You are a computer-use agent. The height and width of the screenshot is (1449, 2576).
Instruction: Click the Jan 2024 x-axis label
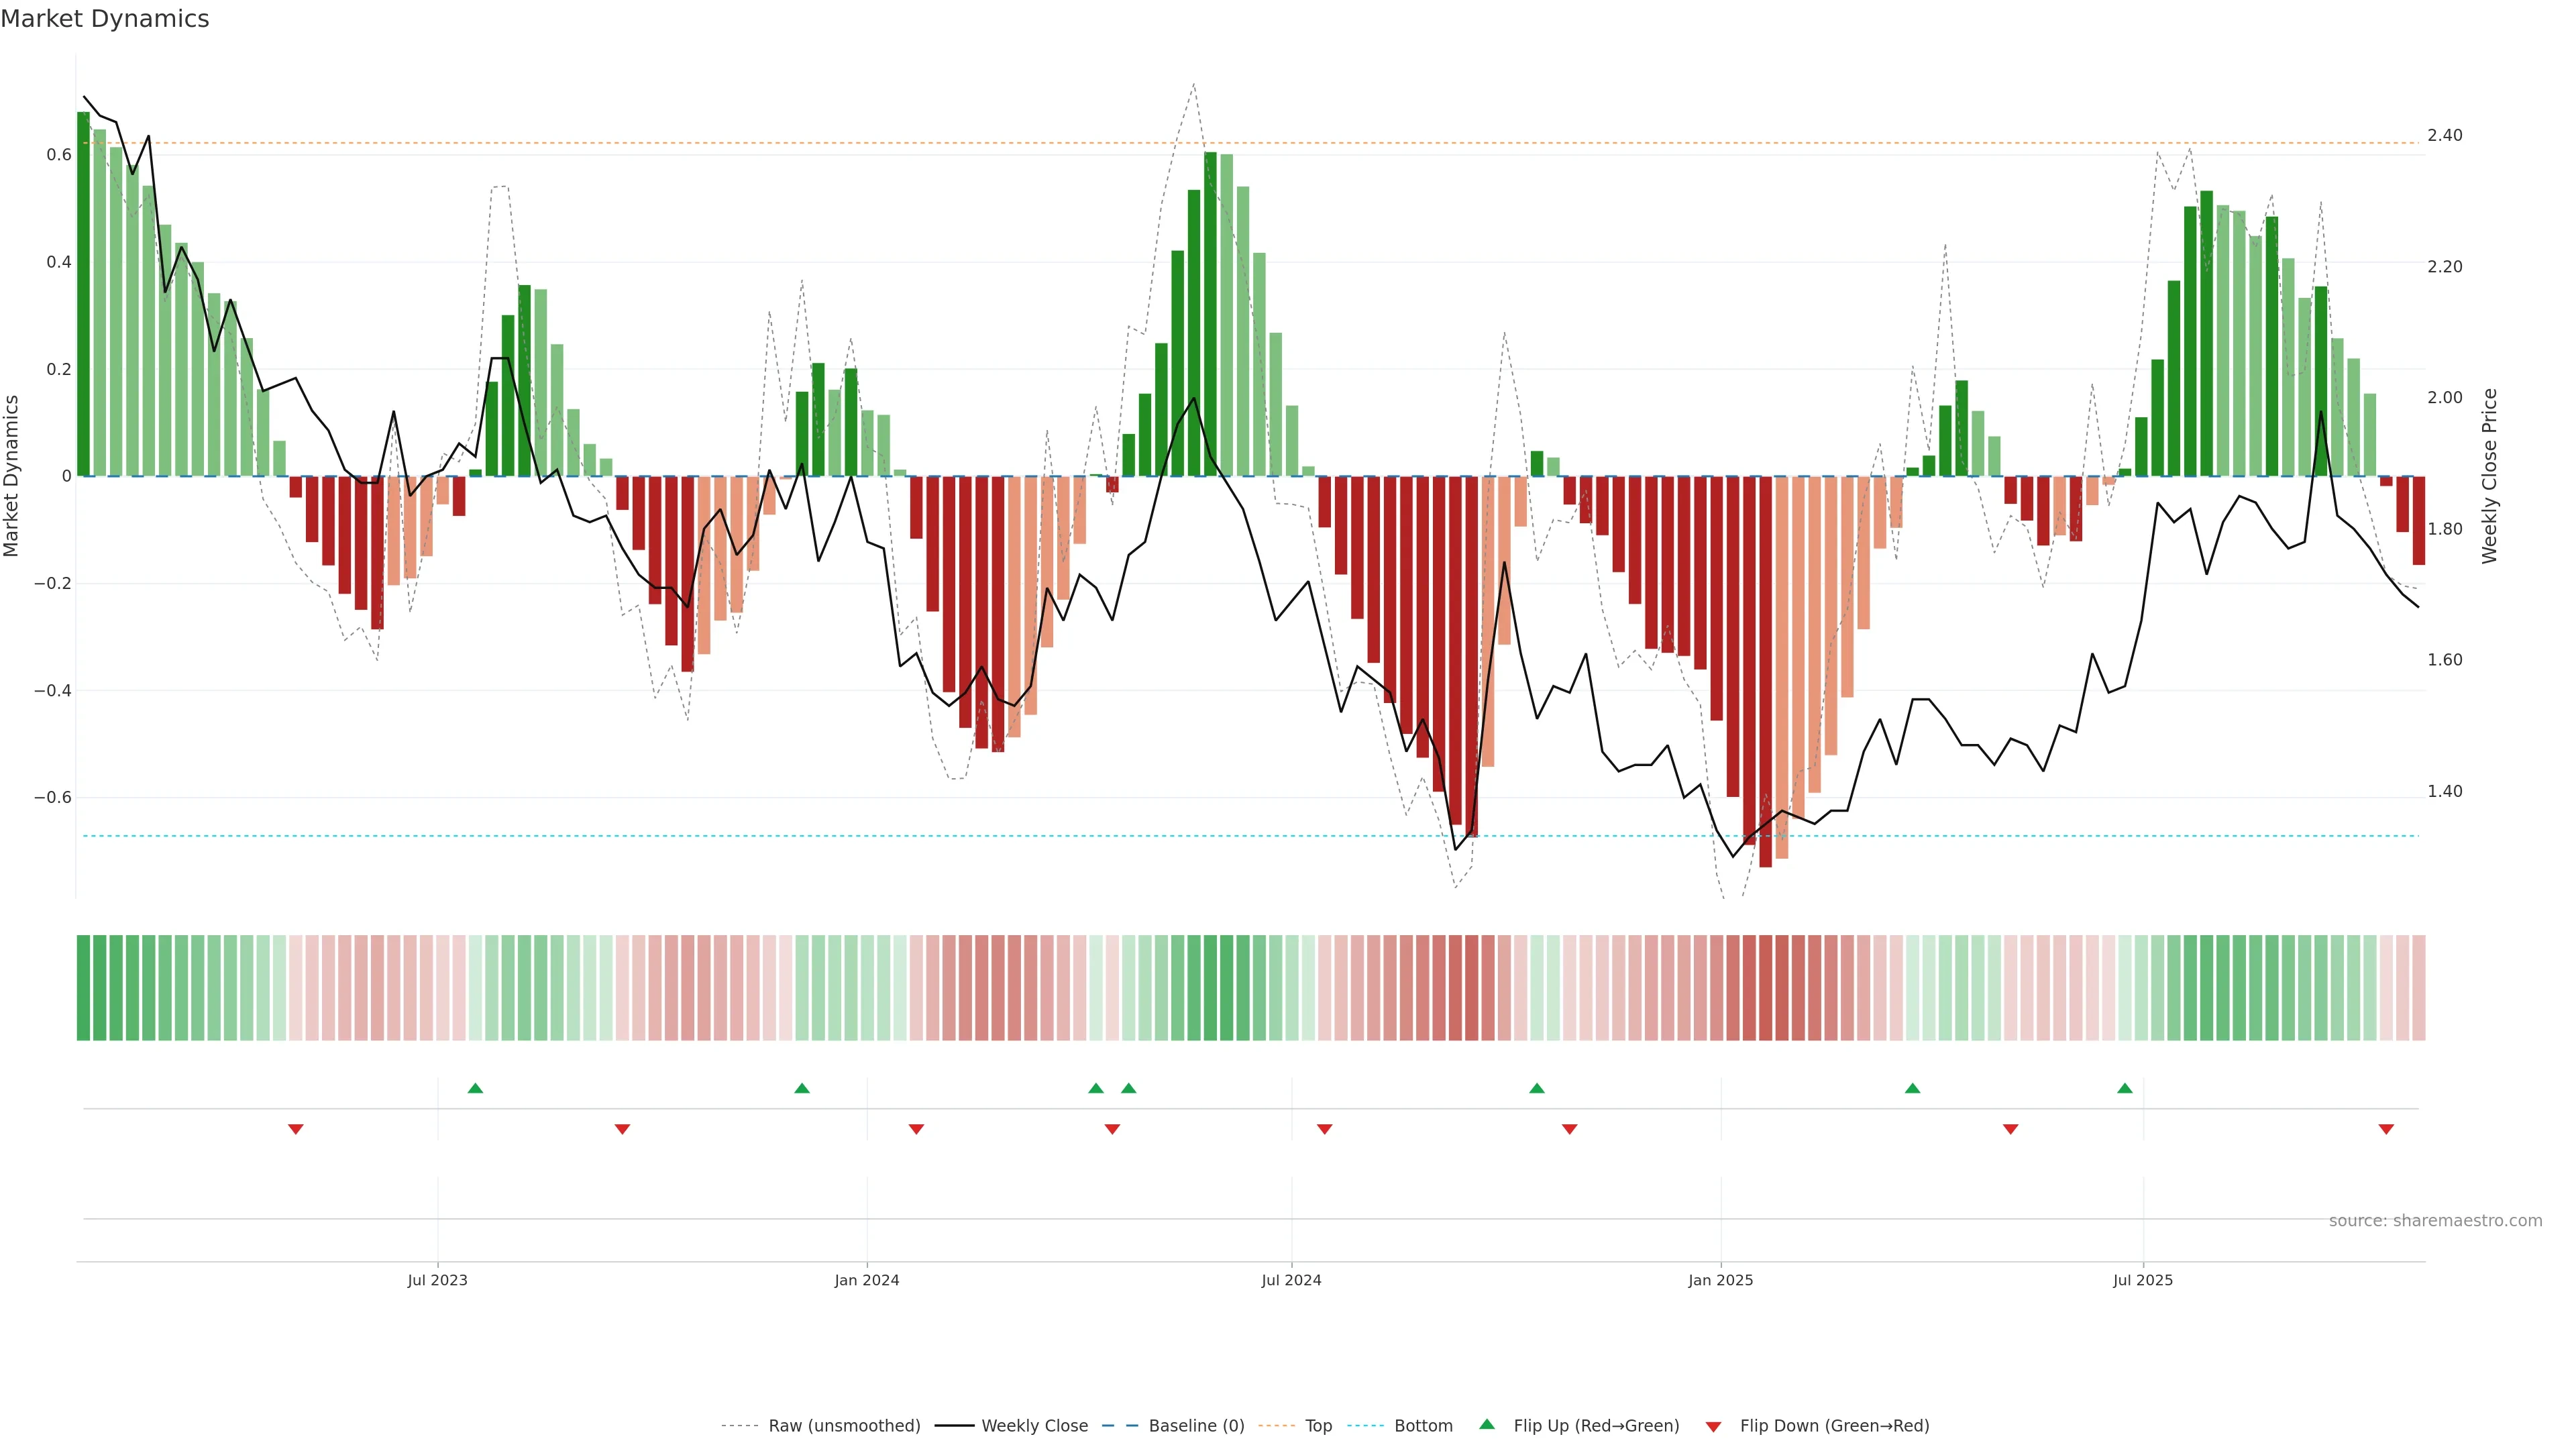(x=867, y=1280)
